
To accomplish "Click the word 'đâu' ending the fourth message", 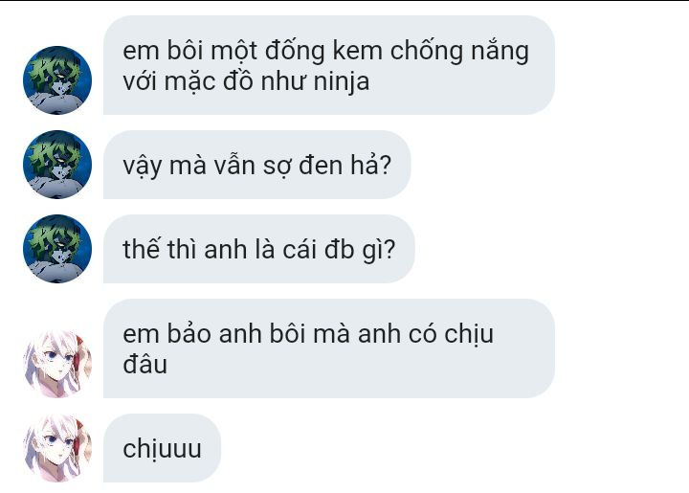I will [x=145, y=365].
